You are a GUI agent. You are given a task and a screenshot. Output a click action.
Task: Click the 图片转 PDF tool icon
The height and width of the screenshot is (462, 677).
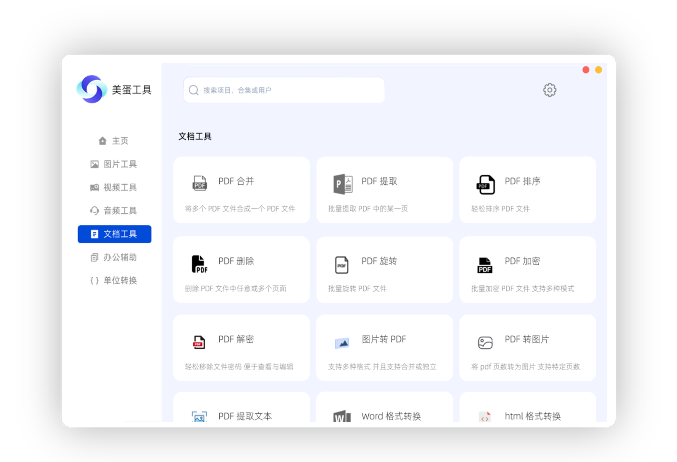click(x=341, y=342)
